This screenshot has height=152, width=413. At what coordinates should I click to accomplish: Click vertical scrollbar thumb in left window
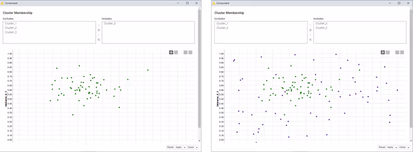point(199,69)
